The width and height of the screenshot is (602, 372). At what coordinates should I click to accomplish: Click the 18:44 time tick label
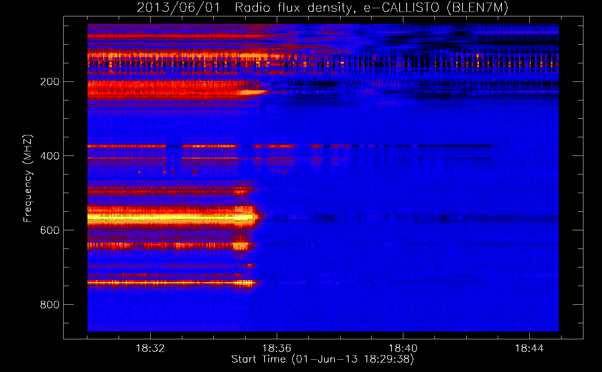(x=529, y=349)
